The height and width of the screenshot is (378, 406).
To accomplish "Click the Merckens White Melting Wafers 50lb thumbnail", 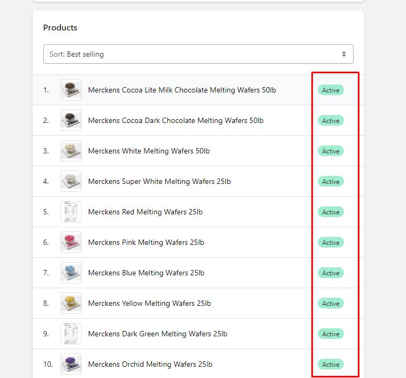I will 71,151.
